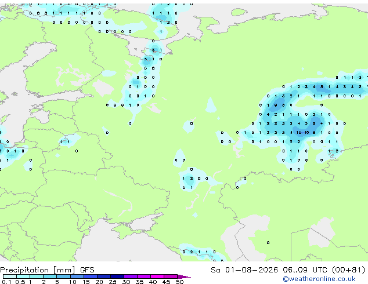This screenshot has height=284, width=368.
Task: Pick the legend swatch between 20 and 25
Action: pos(104,276)
